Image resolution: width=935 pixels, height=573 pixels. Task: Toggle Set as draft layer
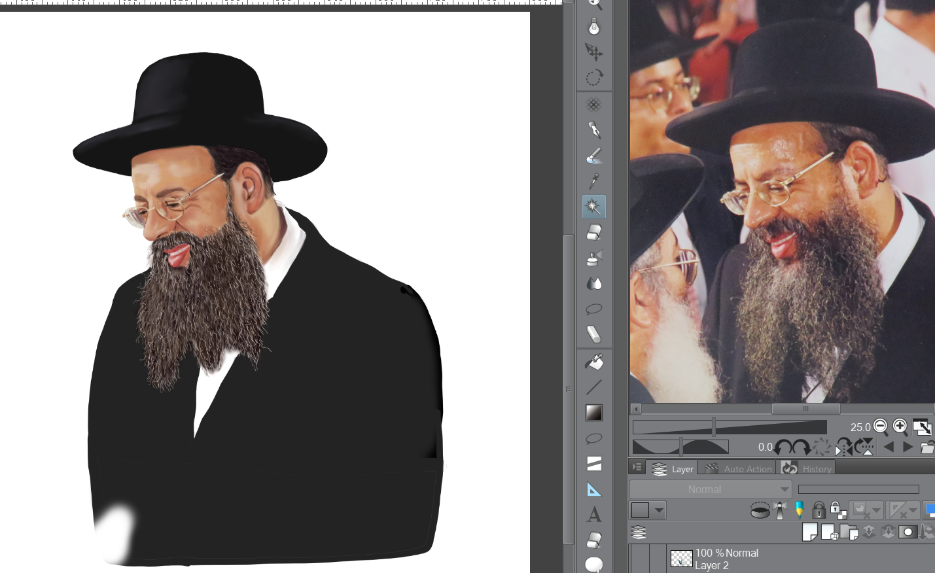coord(800,510)
